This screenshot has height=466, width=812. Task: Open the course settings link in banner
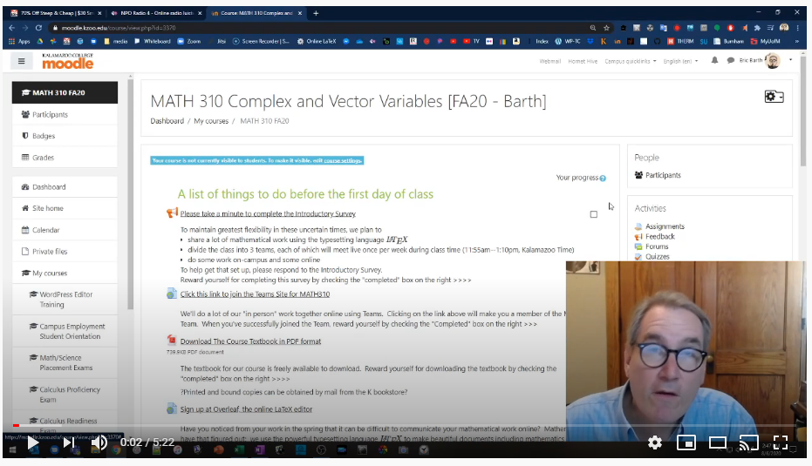[x=342, y=160]
